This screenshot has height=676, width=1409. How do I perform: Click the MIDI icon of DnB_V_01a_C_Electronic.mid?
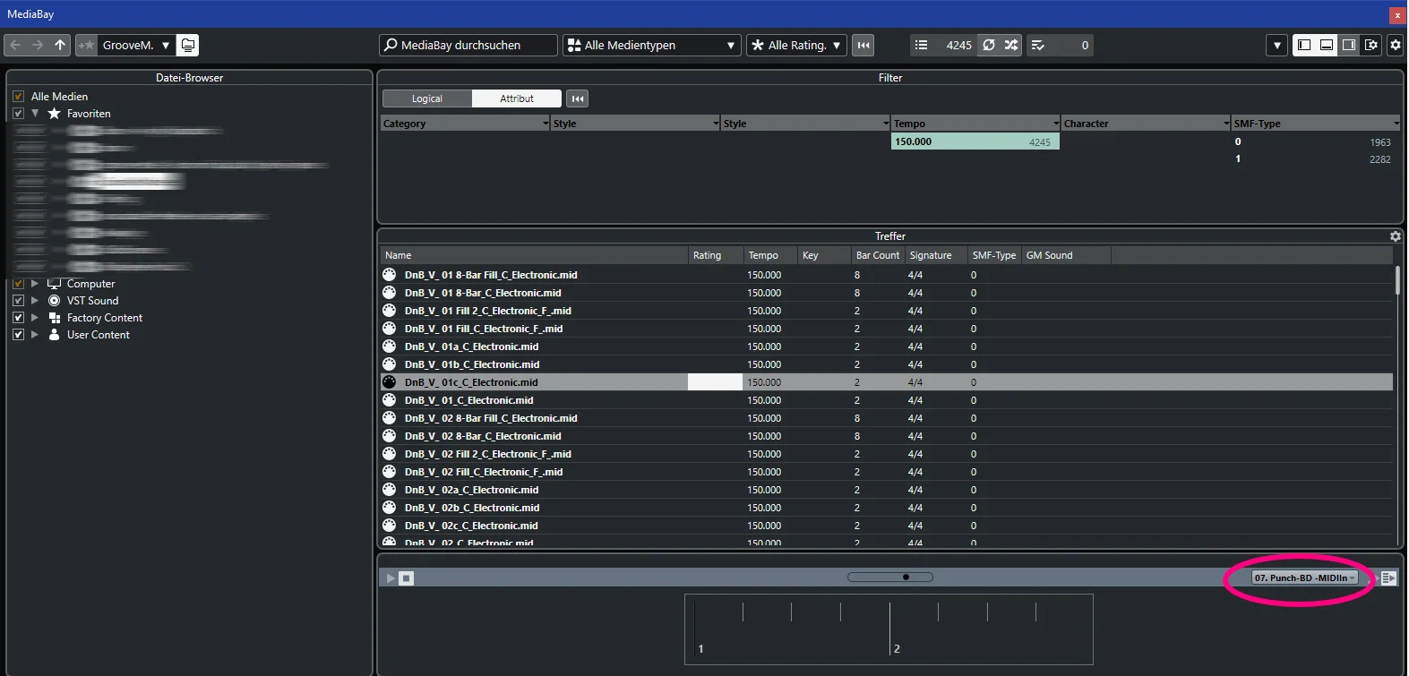click(390, 347)
